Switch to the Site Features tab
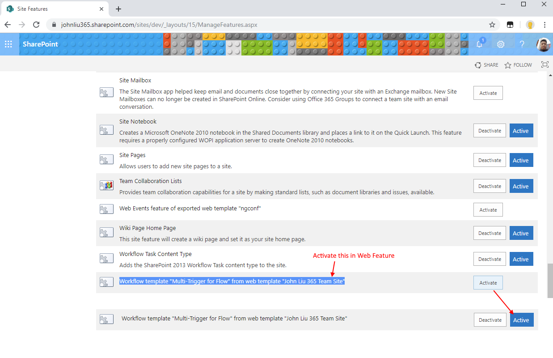The image size is (553, 358). [x=54, y=9]
